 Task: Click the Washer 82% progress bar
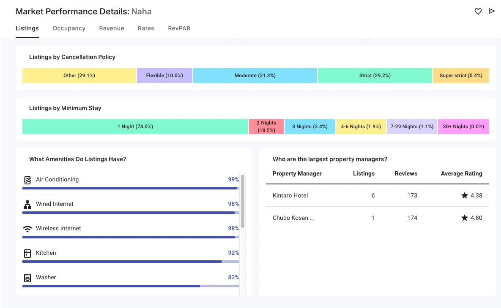coord(131,286)
